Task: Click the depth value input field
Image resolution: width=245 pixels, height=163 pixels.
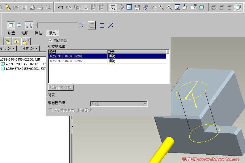Action: (x=57, y=25)
